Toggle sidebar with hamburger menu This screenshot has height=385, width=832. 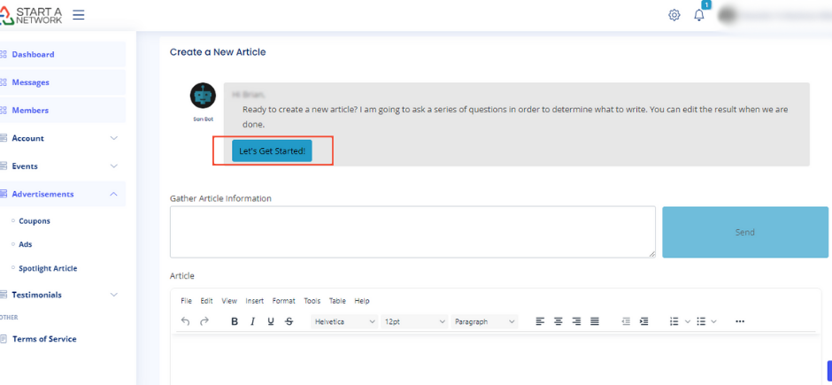[79, 15]
